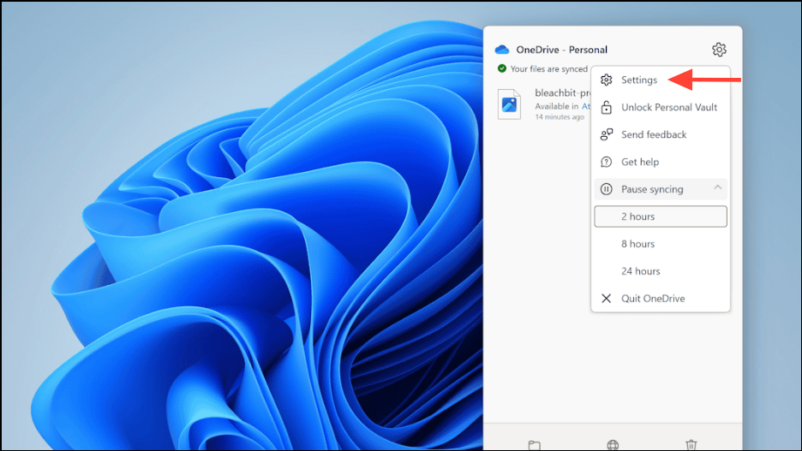The height and width of the screenshot is (451, 802).
Task: Open the bleachbit image file thumbnail
Action: [509, 104]
